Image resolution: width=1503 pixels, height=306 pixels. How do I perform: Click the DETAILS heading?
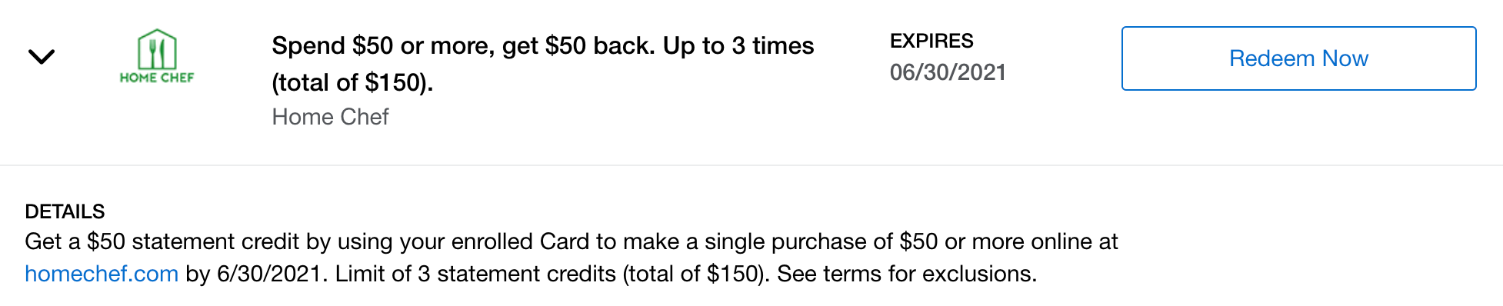pyautogui.click(x=65, y=211)
